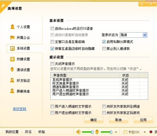Click the 确定 button
Image resolution: width=157 pixels, height=136 pixels.
(x=94, y=120)
